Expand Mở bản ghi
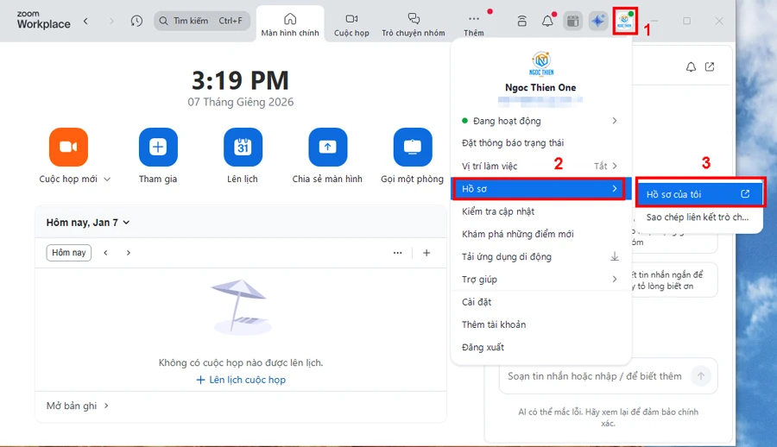This screenshot has width=777, height=447. point(78,406)
